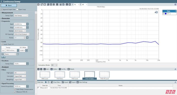Click the print graph icon
This screenshot has width=177, height=95.
click(45, 4)
